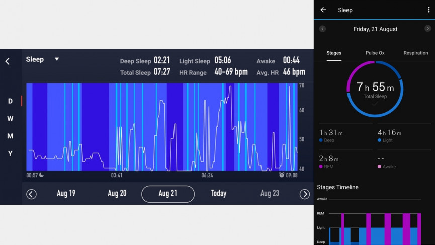The image size is (435, 245).
Task: Click the heart-rate sleep chart area
Action: click(162, 126)
